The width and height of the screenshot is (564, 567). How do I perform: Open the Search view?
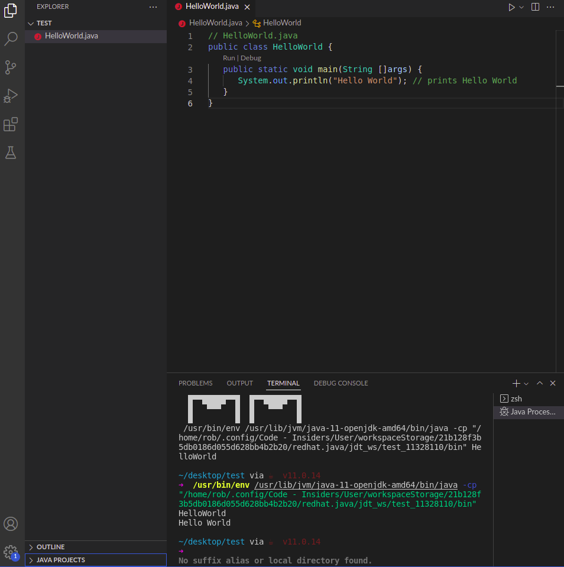click(11, 39)
